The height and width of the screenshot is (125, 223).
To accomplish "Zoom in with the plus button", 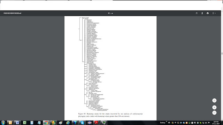I will 214,107.
